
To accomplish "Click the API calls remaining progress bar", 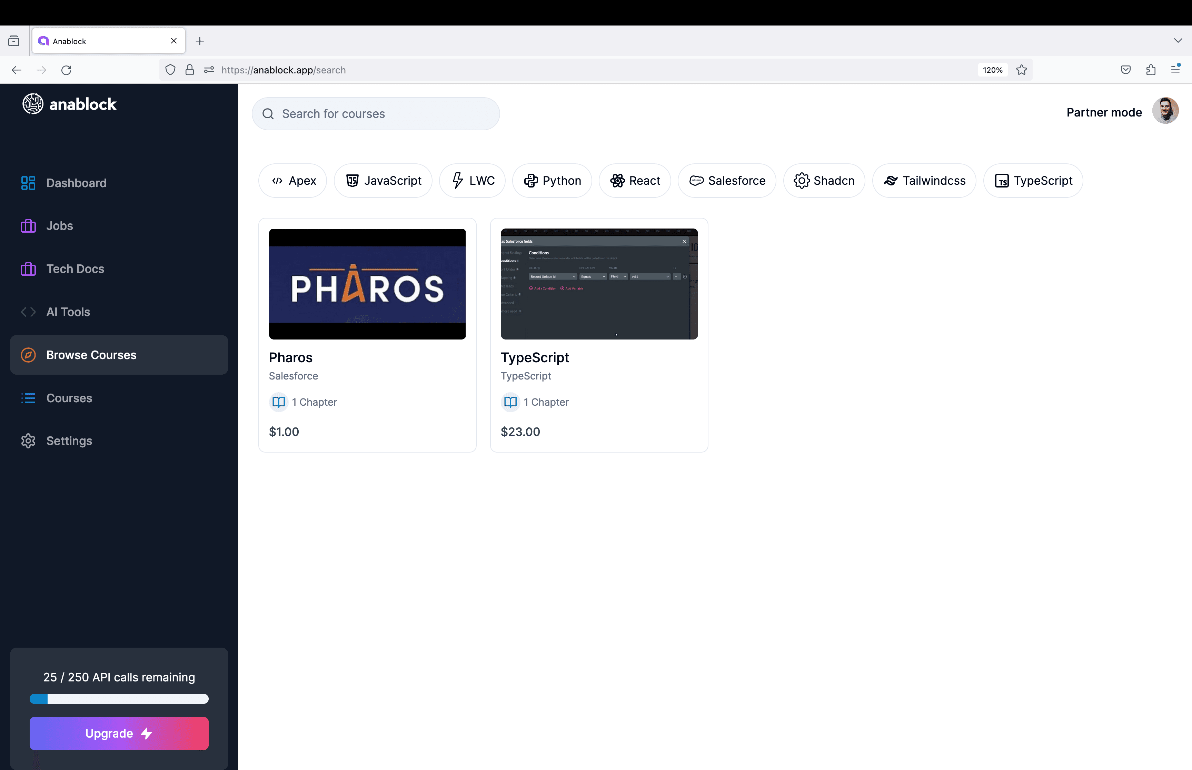I will click(x=119, y=699).
